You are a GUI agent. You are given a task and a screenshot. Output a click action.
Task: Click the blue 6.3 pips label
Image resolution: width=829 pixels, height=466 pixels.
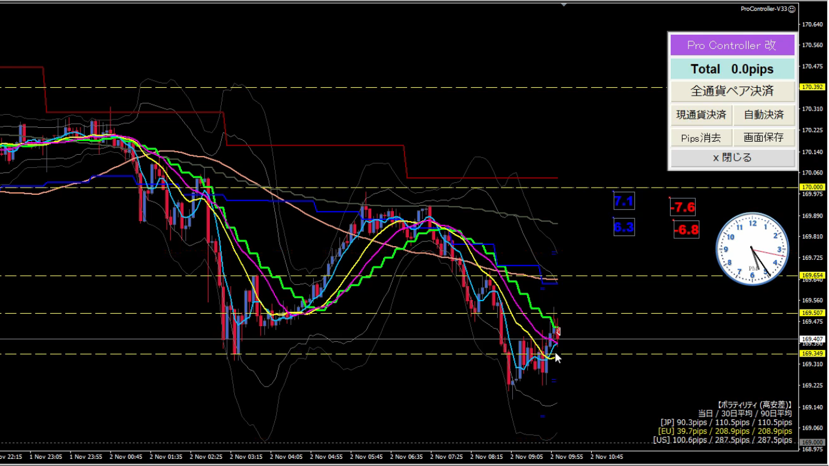click(x=623, y=228)
